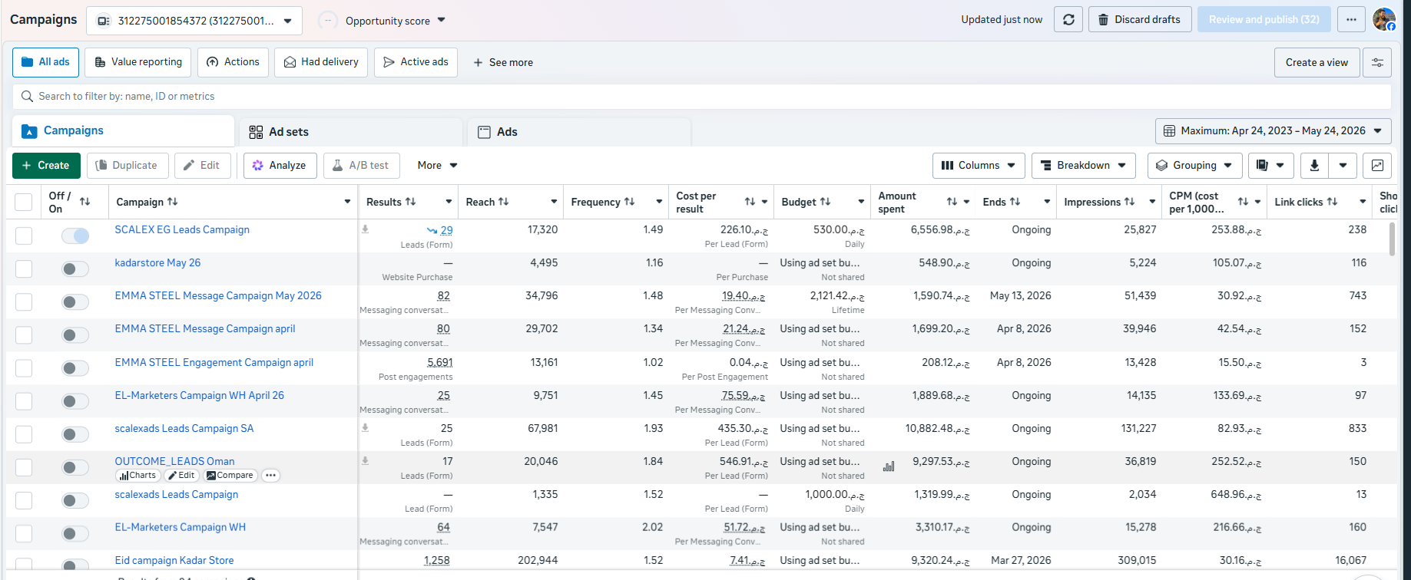Click download icon in scalexads Leads Campaign SA results
Screen dimensions: 1411x580
coord(366,428)
